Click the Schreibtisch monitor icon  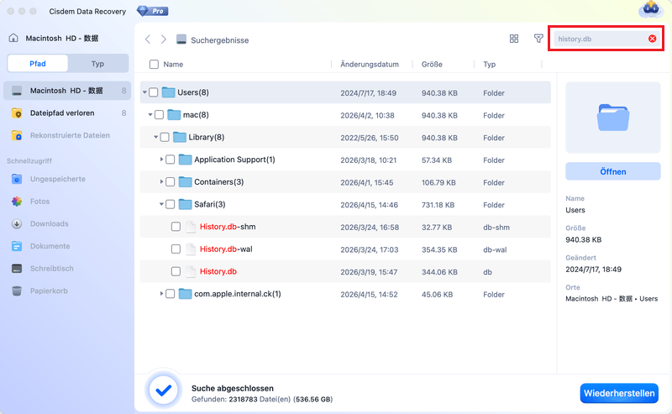tap(17, 269)
